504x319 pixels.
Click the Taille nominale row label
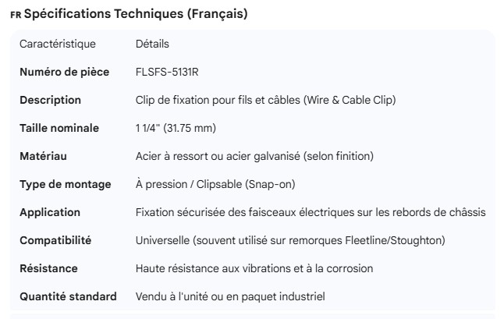point(59,128)
